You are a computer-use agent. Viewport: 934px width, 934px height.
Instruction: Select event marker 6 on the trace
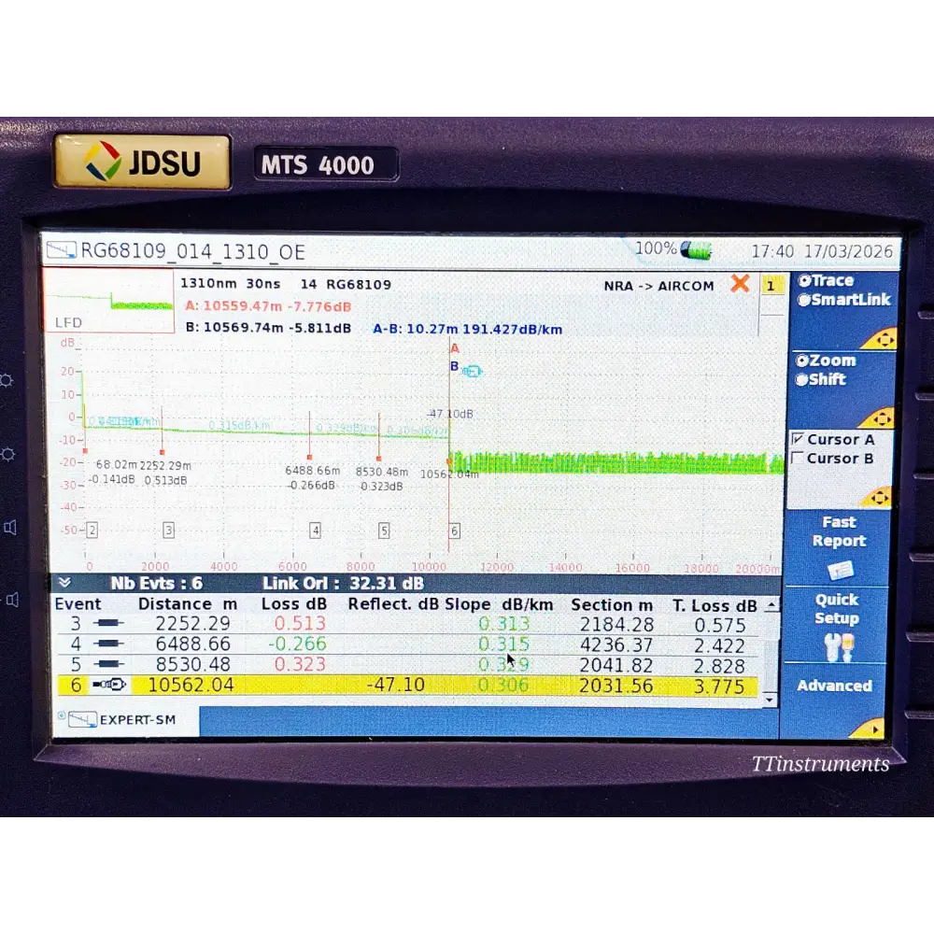455,531
